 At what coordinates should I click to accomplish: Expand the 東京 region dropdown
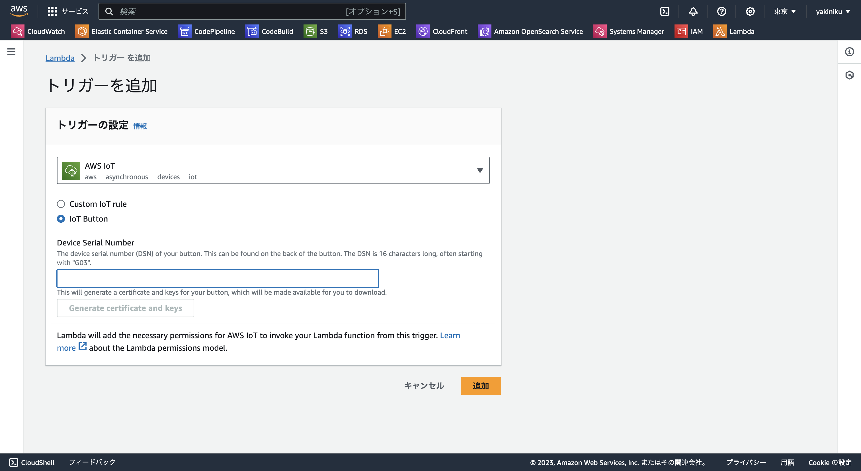pos(785,11)
